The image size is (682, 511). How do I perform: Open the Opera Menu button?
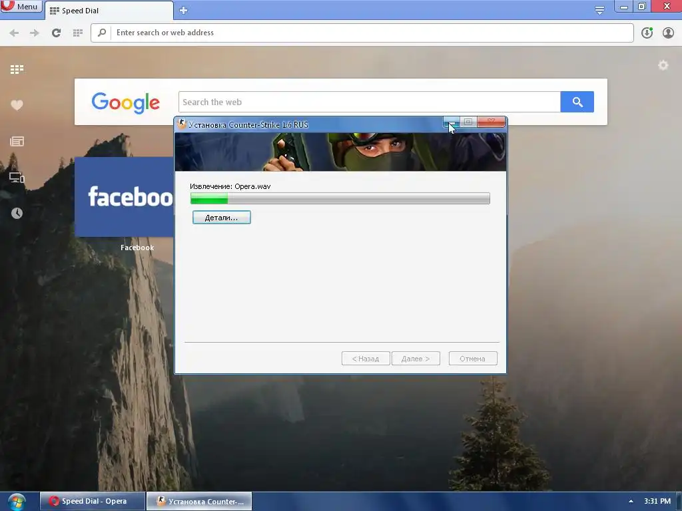tap(21, 6)
